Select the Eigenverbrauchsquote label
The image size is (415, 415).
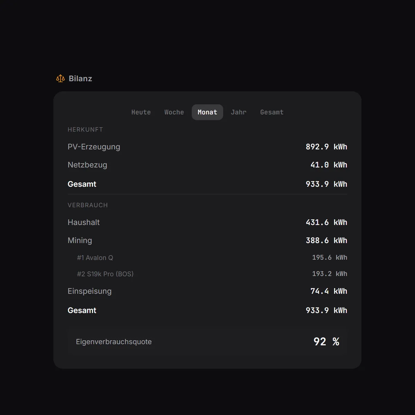114,342
